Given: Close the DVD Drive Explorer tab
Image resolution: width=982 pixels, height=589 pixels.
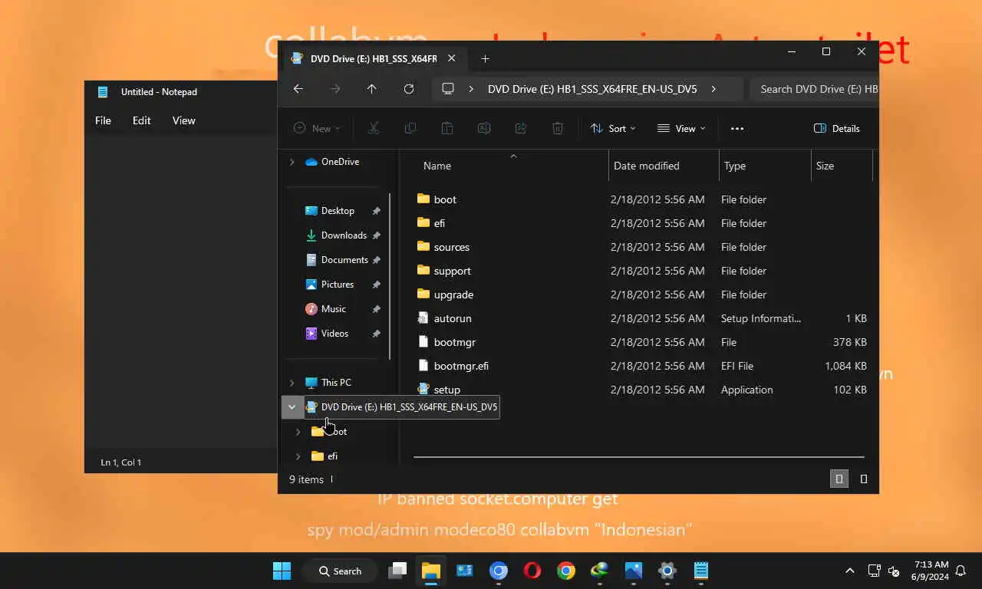Looking at the screenshot, I should tap(452, 58).
